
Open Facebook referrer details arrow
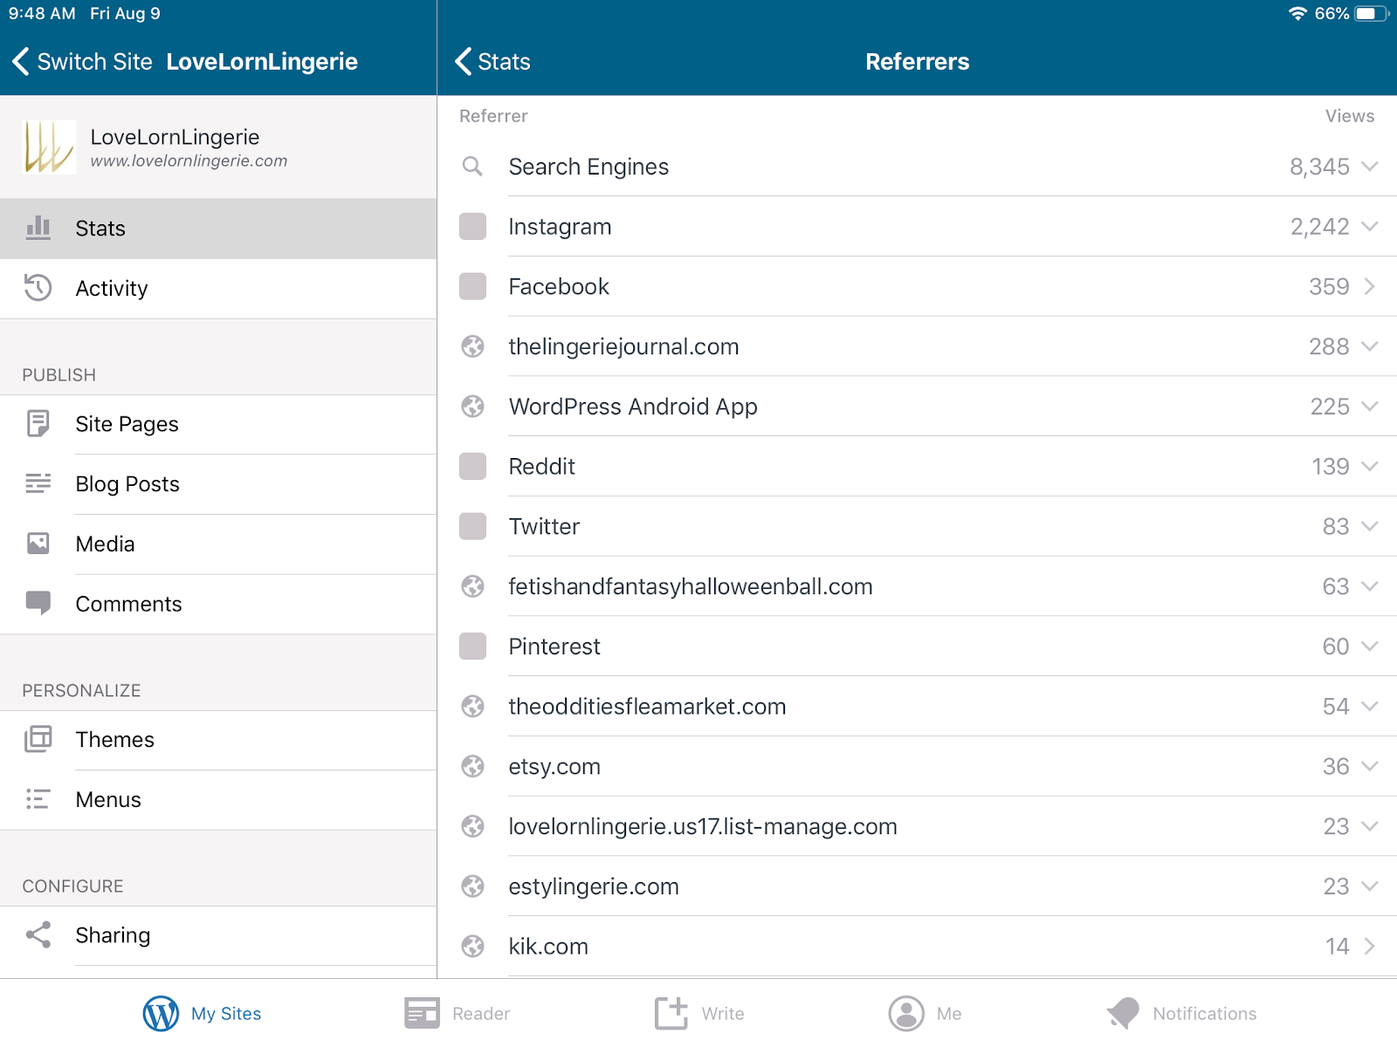coord(1370,286)
